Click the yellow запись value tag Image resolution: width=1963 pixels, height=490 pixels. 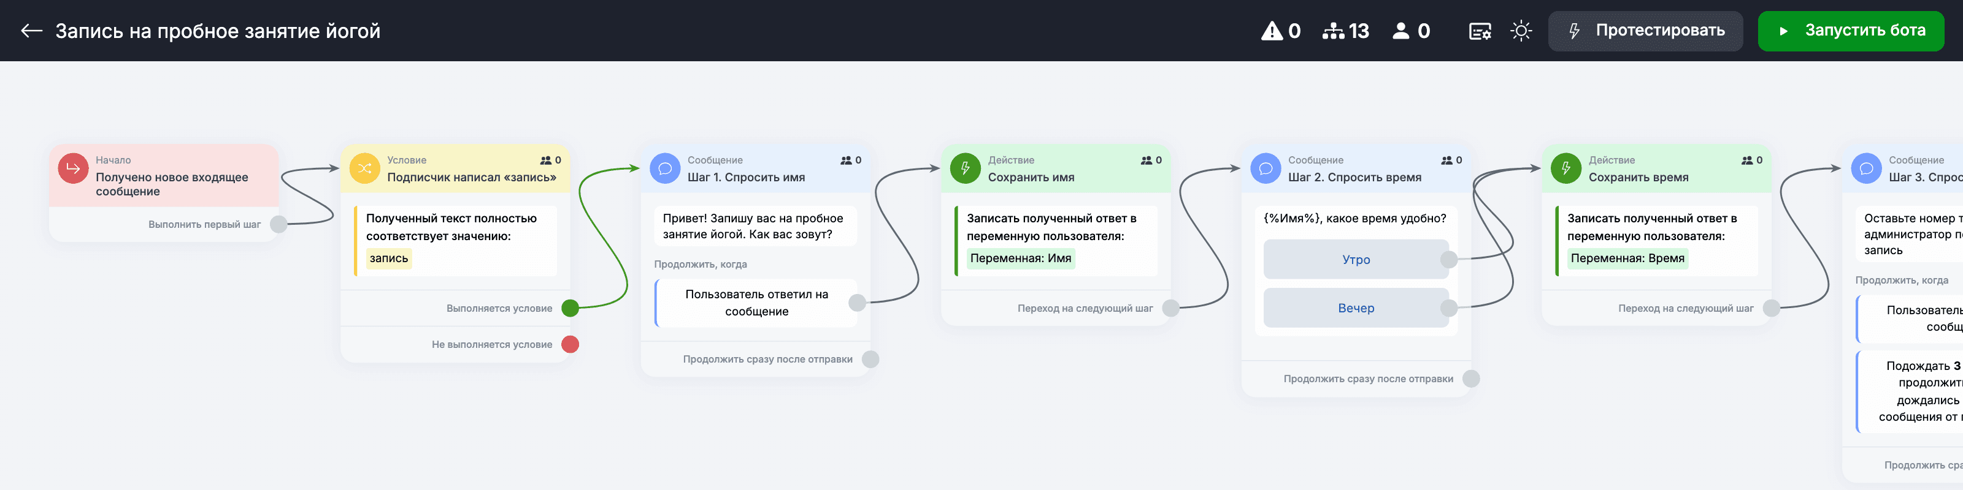389,258
